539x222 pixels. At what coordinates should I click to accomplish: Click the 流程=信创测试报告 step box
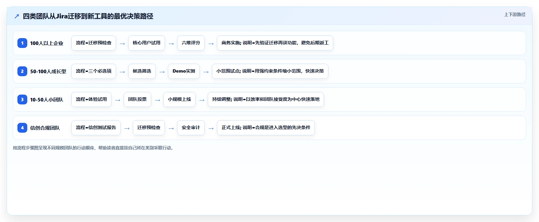click(x=96, y=128)
